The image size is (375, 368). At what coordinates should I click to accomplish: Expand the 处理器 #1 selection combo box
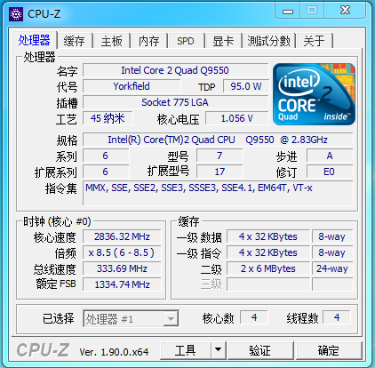(131, 319)
